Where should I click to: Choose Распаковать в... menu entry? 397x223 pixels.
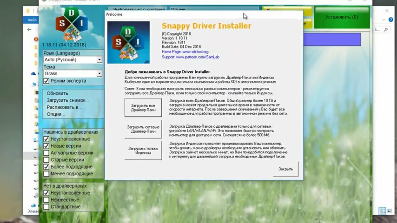click(x=64, y=107)
